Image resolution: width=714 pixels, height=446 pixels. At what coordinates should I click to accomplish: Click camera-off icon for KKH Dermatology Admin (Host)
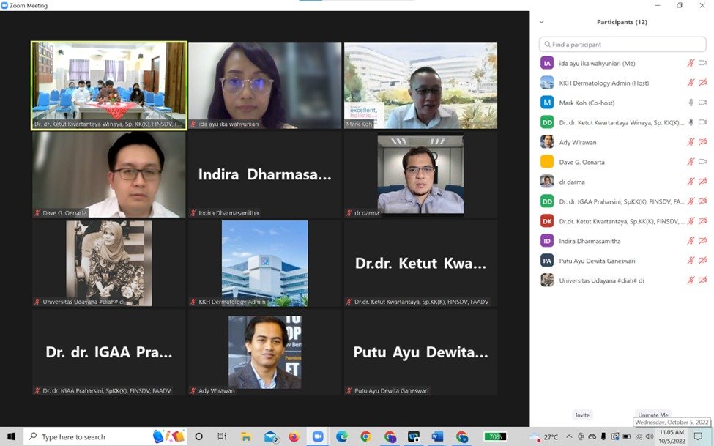702,83
